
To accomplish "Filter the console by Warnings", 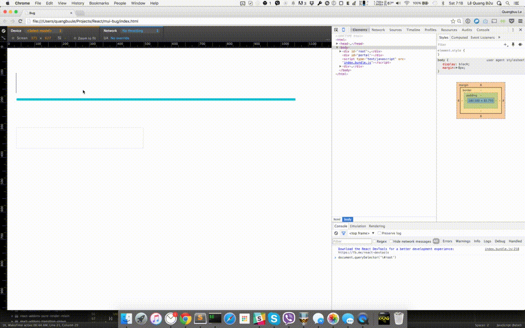I will [463, 241].
